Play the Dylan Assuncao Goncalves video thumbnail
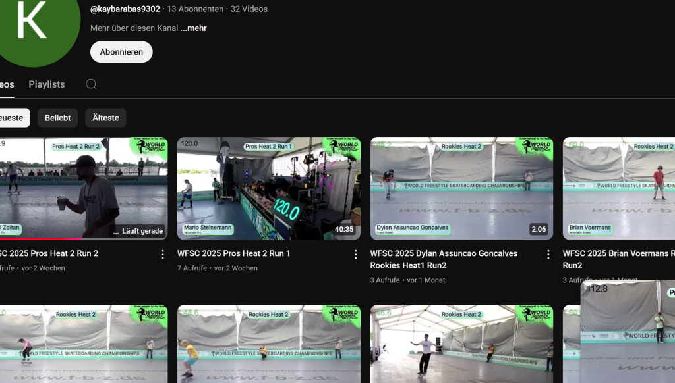Screen dimensions: 675x383 [461, 188]
